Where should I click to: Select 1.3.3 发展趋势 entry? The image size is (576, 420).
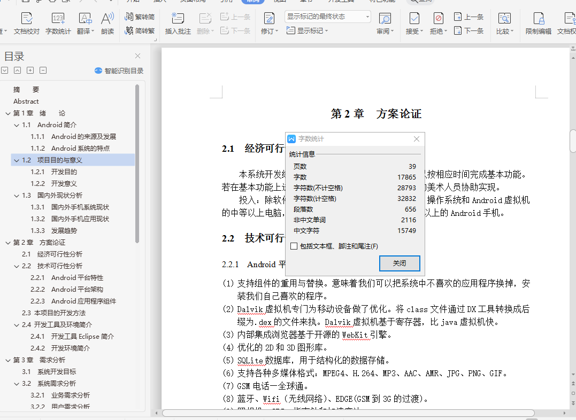(53, 230)
